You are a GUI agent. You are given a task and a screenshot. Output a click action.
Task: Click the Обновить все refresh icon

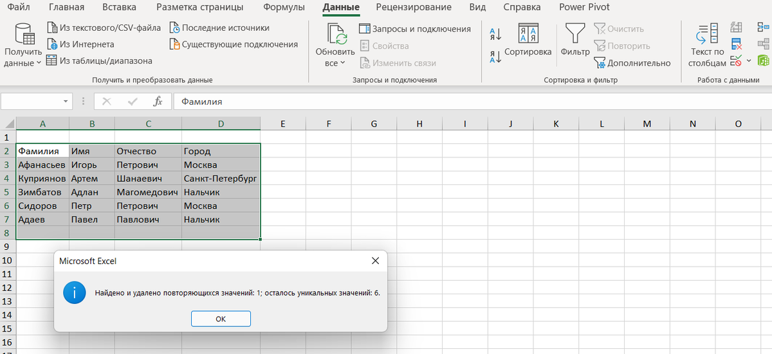336,33
